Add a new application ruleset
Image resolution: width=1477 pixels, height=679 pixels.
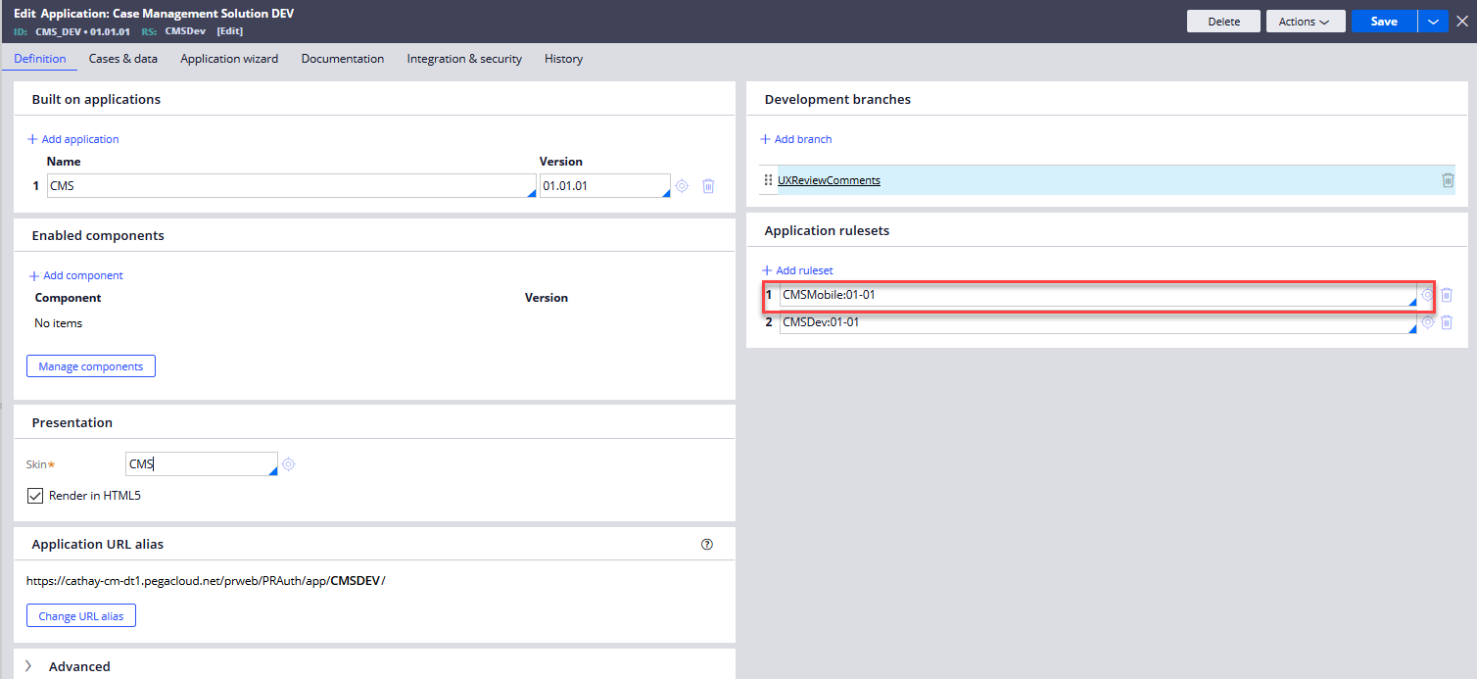point(797,270)
